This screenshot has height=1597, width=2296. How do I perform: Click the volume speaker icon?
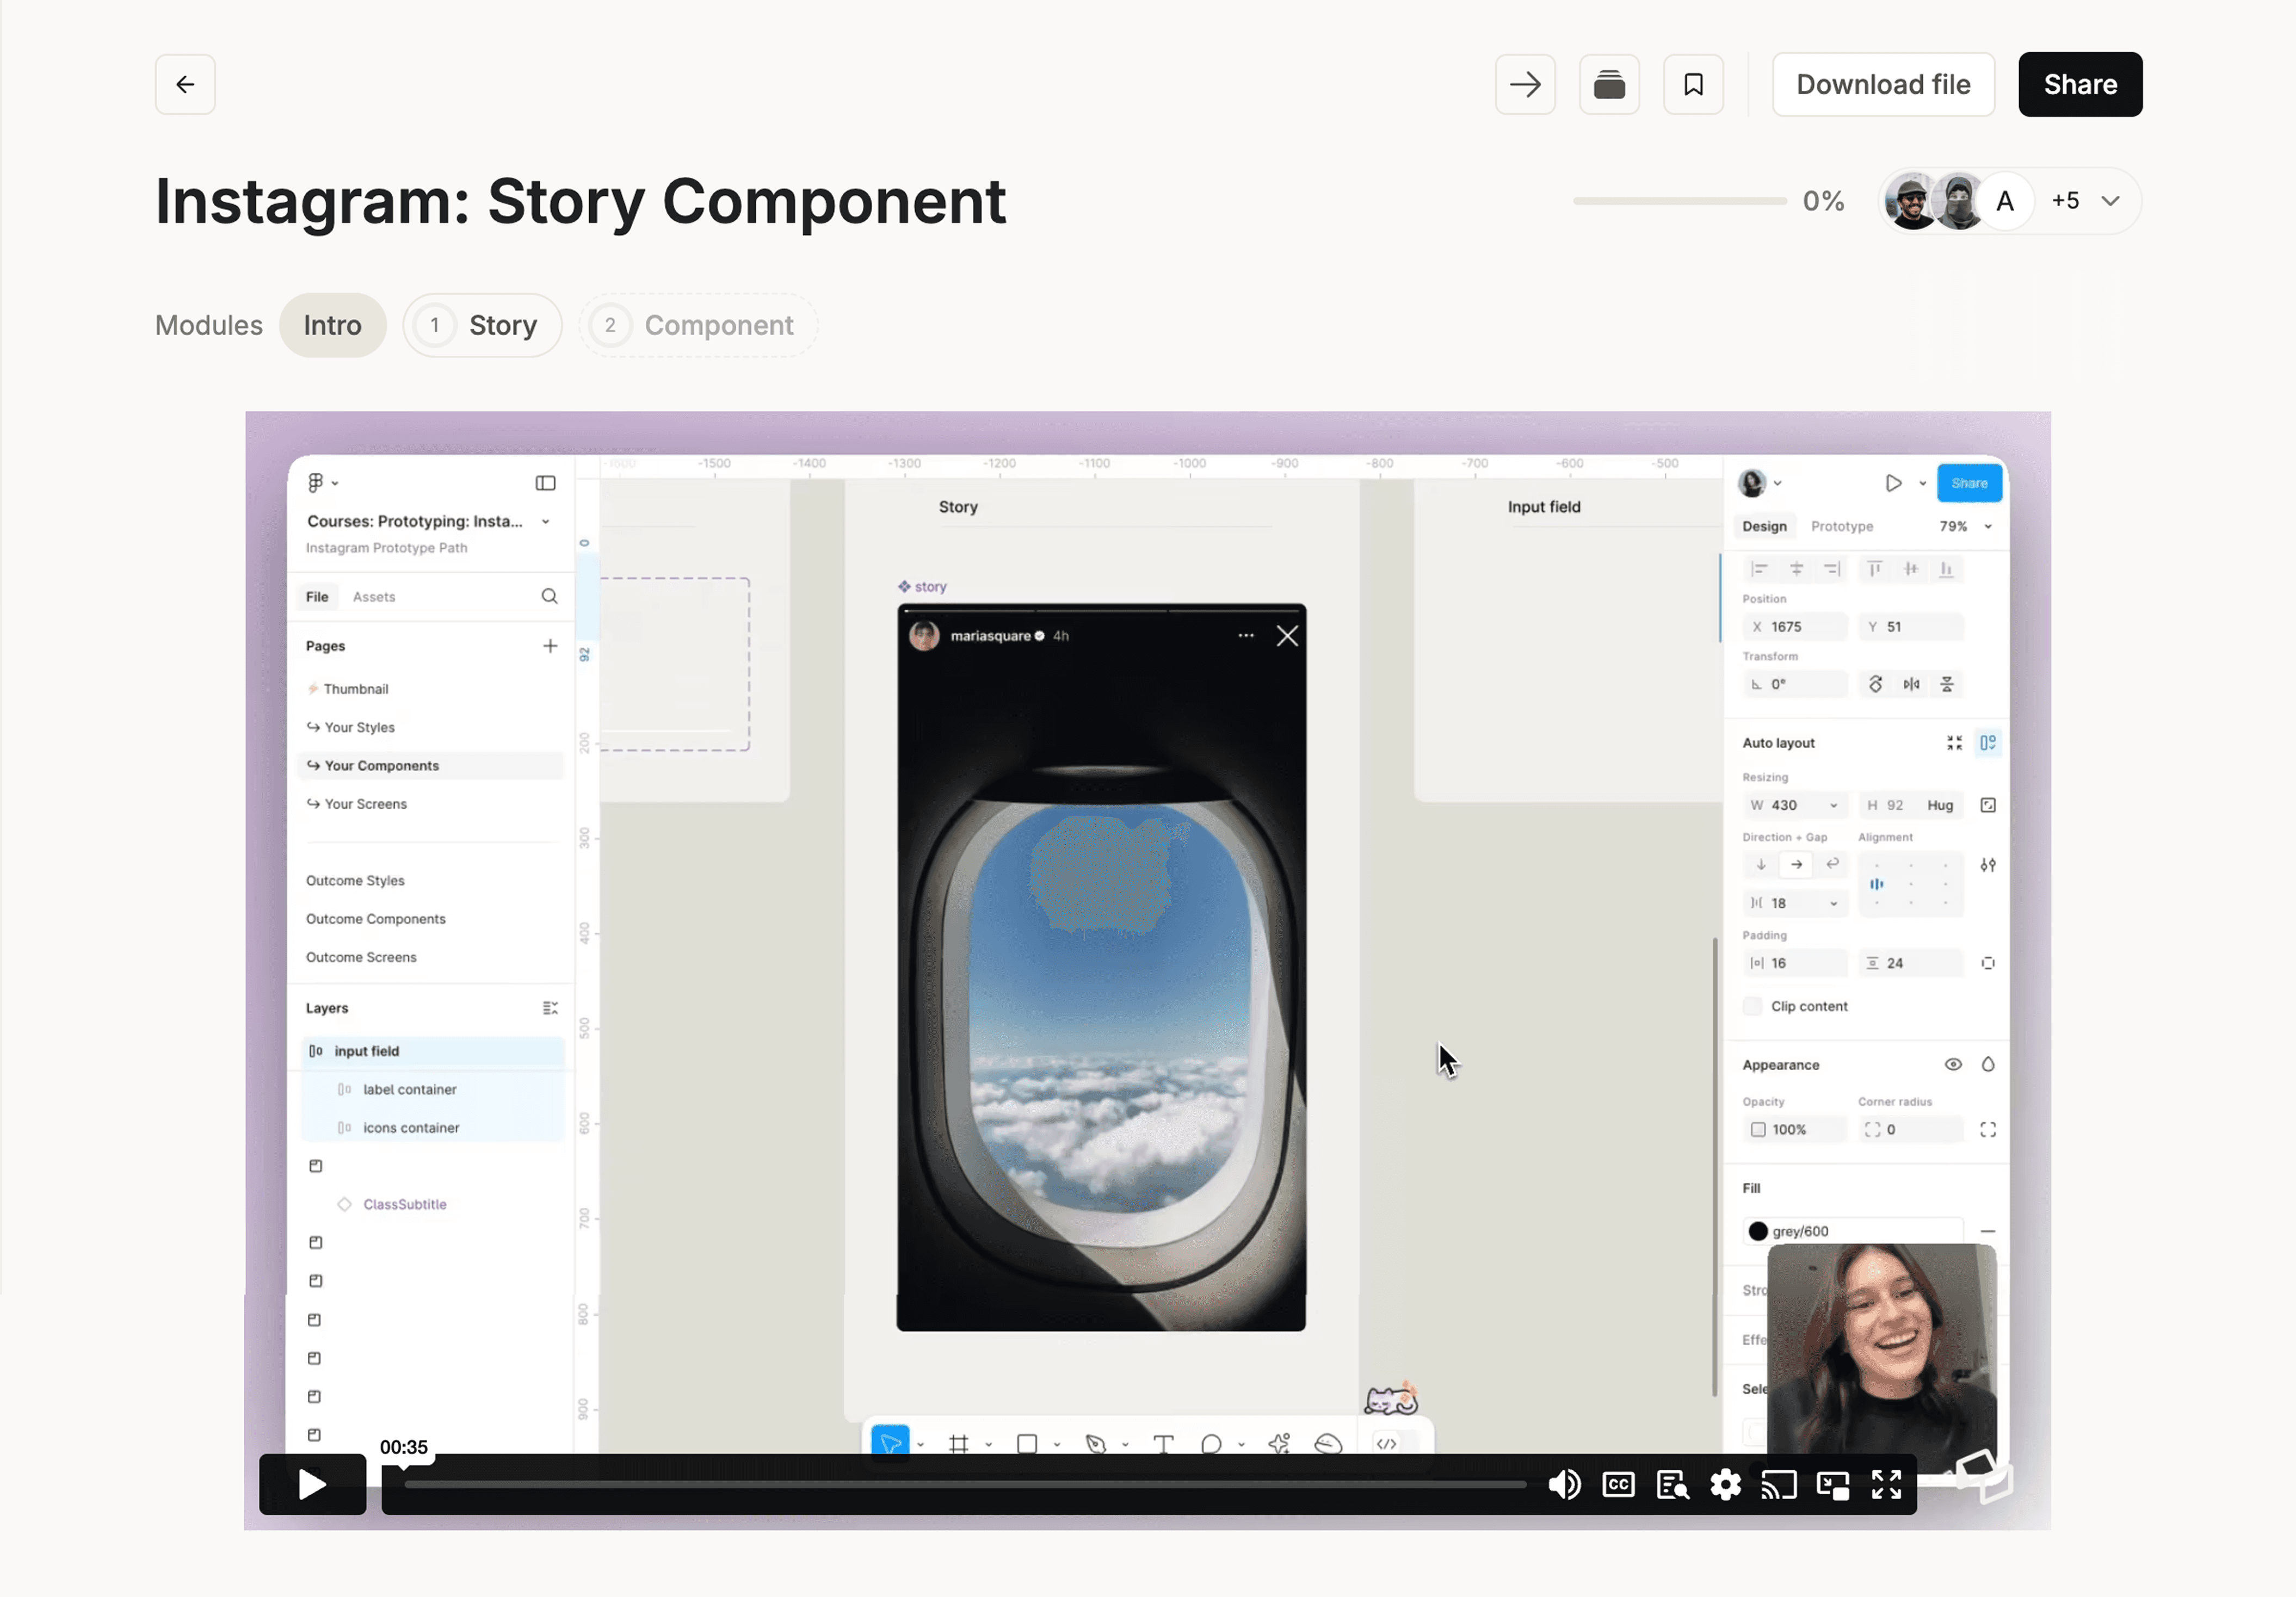pos(1564,1485)
